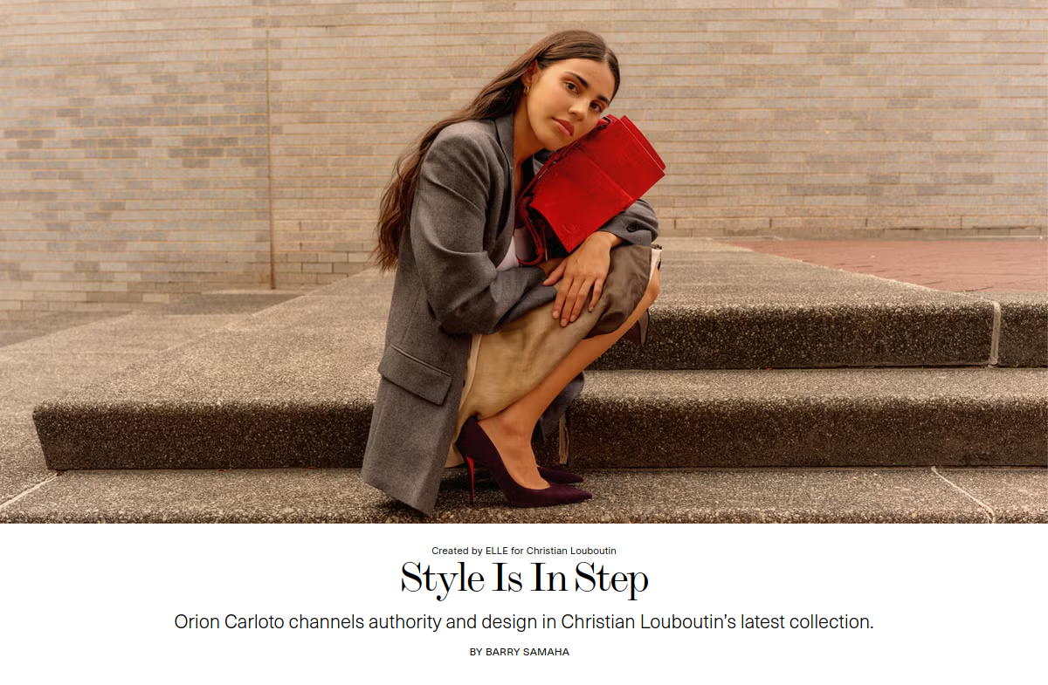Click the burgundy pump shoe in the photo
The height and width of the screenshot is (685, 1048).
click(x=517, y=467)
